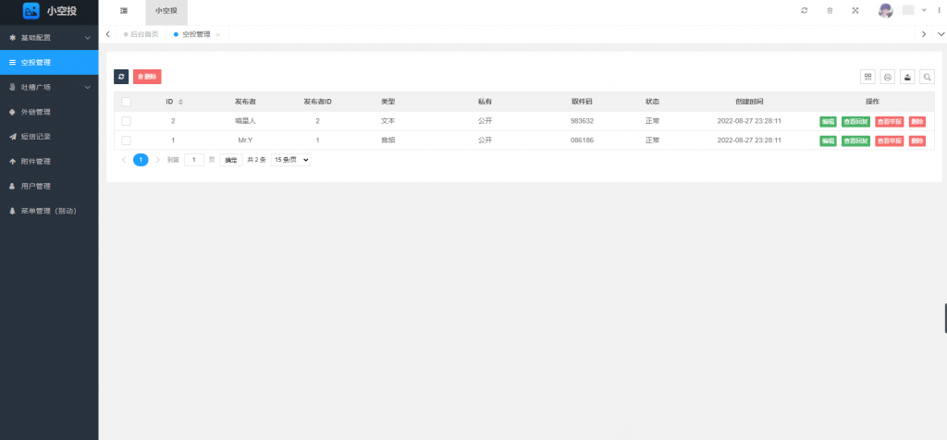Click the person icon of 用户管理
This screenshot has height=440, width=947.
click(x=12, y=186)
